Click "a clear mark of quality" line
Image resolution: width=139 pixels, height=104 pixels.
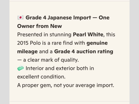pyautogui.click(x=51, y=60)
